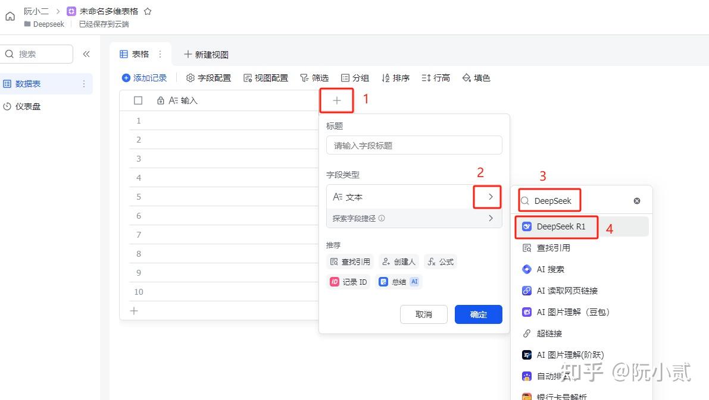Click the sidebar 搜索 box
The height and width of the screenshot is (400, 709).
coord(37,54)
